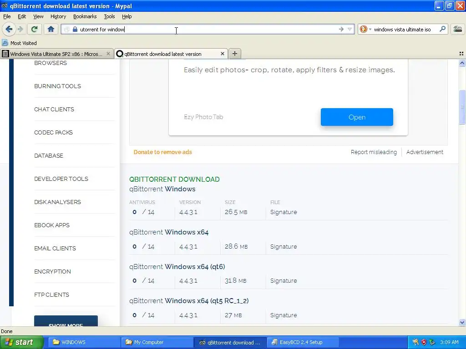Click the browser Back arrow button
Image resolution: width=466 pixels, height=349 pixels.
[9, 29]
